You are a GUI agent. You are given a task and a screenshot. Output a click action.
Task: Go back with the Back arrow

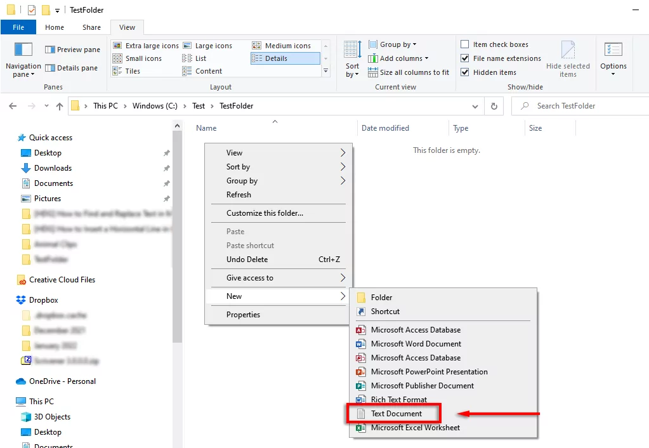point(13,106)
